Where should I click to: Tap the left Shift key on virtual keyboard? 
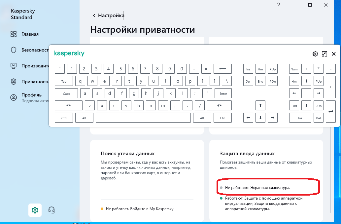pyautogui.click(x=69, y=105)
